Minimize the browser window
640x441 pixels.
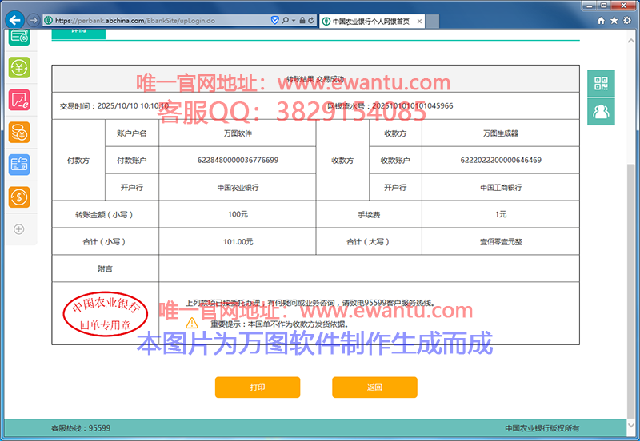[x=590, y=6]
